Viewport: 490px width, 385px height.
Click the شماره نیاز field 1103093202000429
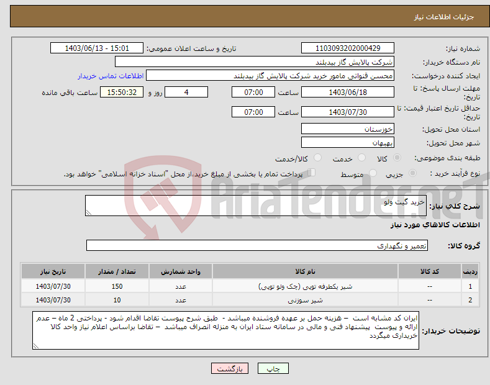click(x=348, y=48)
